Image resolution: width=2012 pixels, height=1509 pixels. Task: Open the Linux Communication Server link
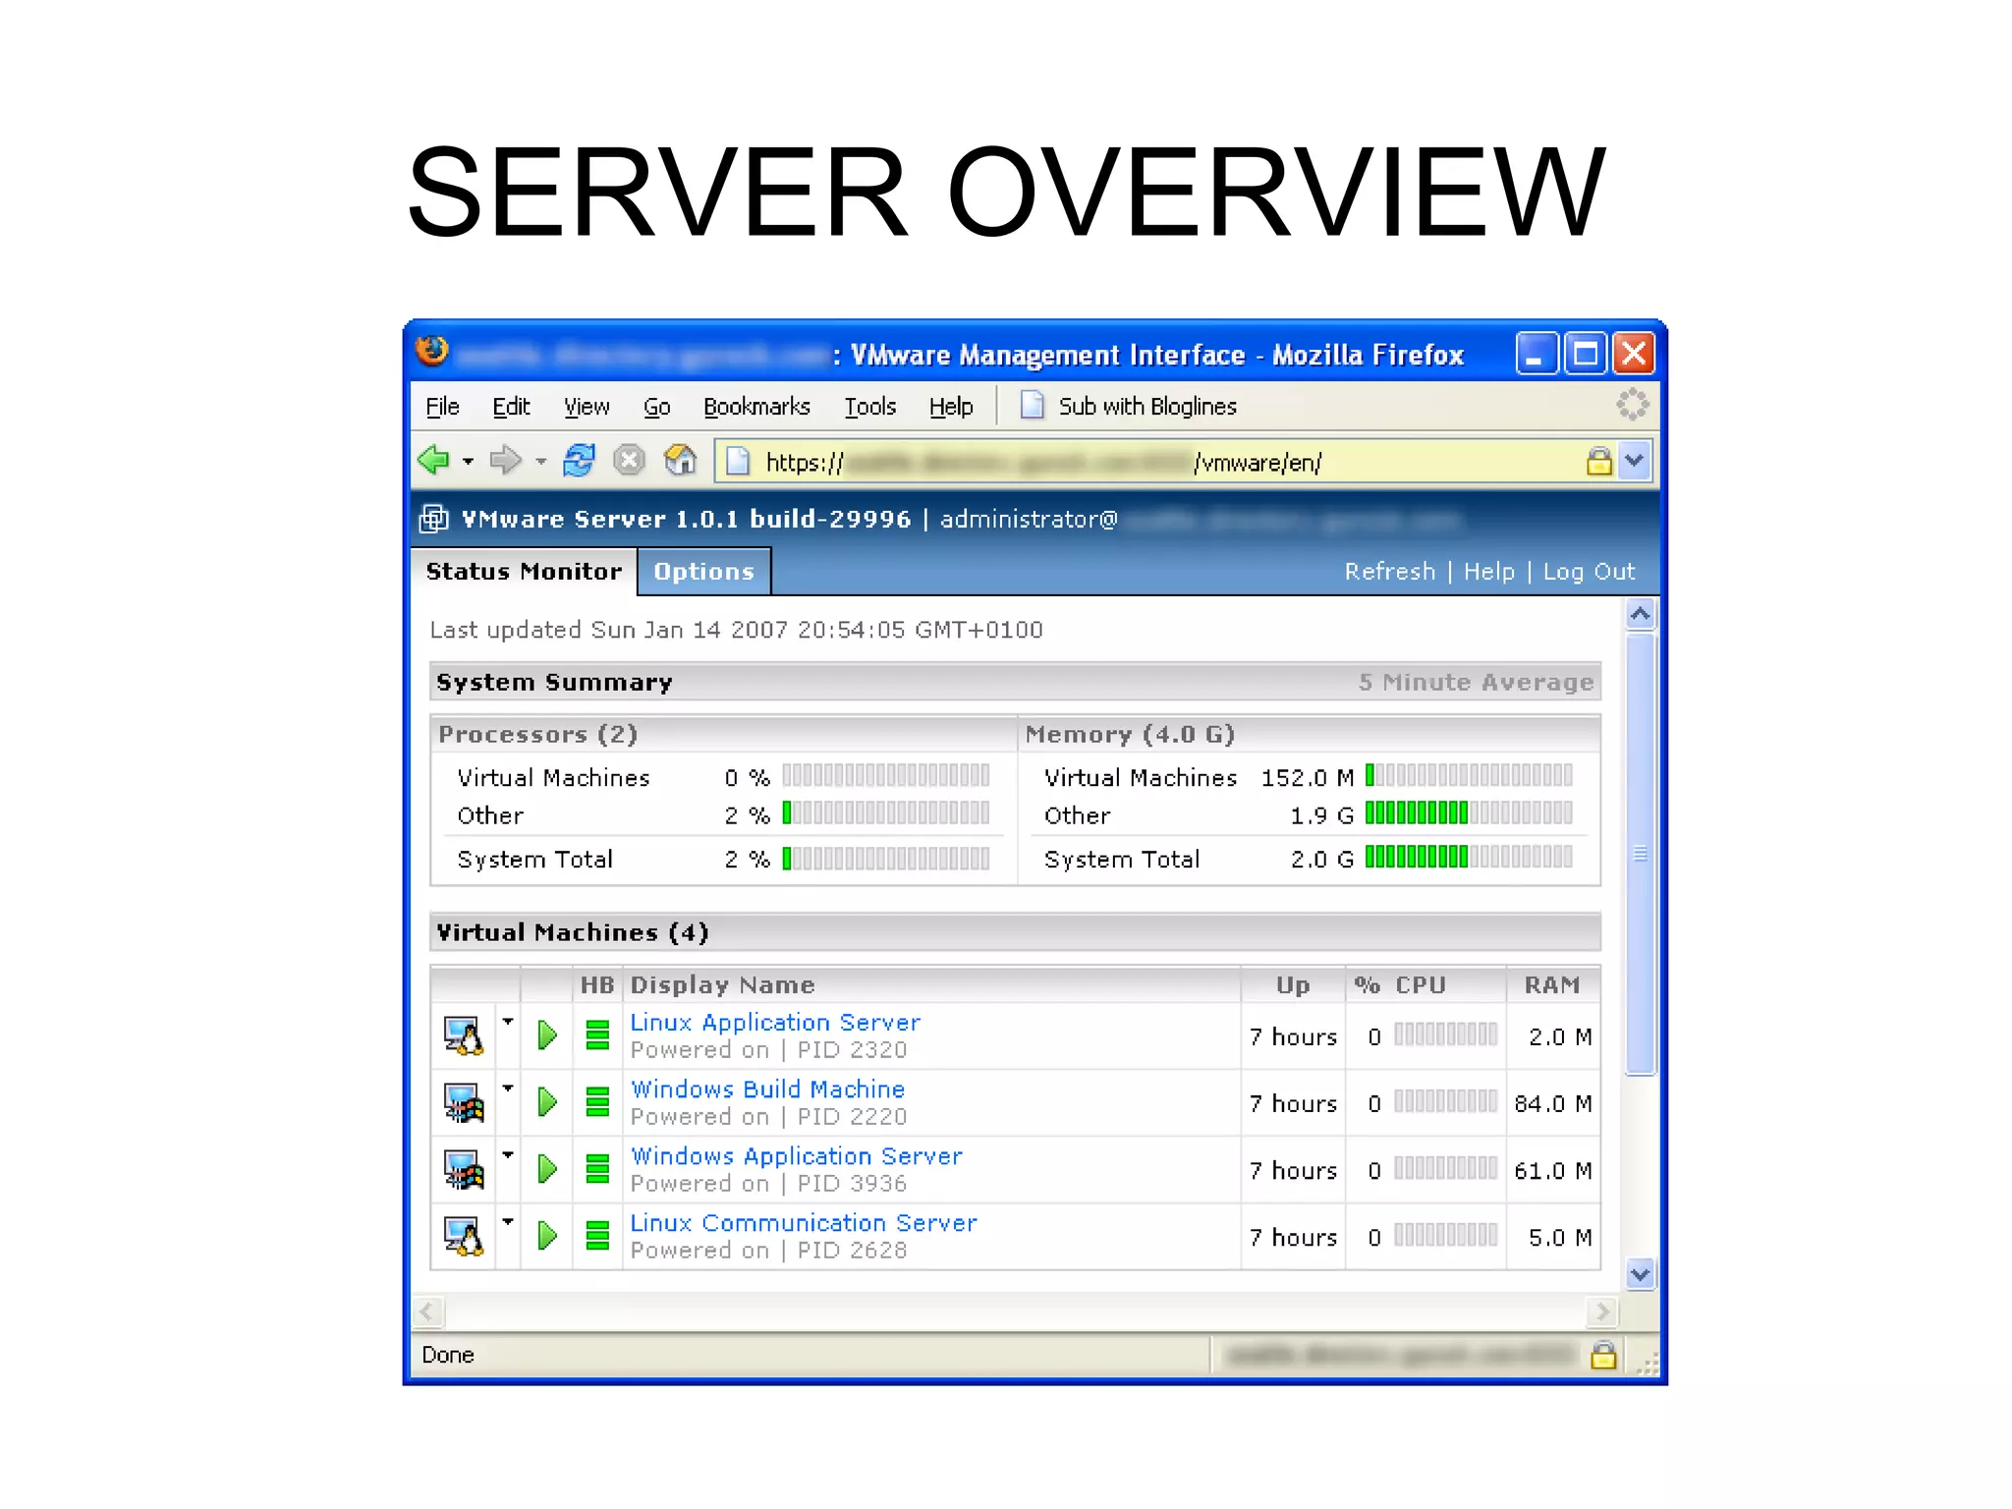coord(804,1223)
